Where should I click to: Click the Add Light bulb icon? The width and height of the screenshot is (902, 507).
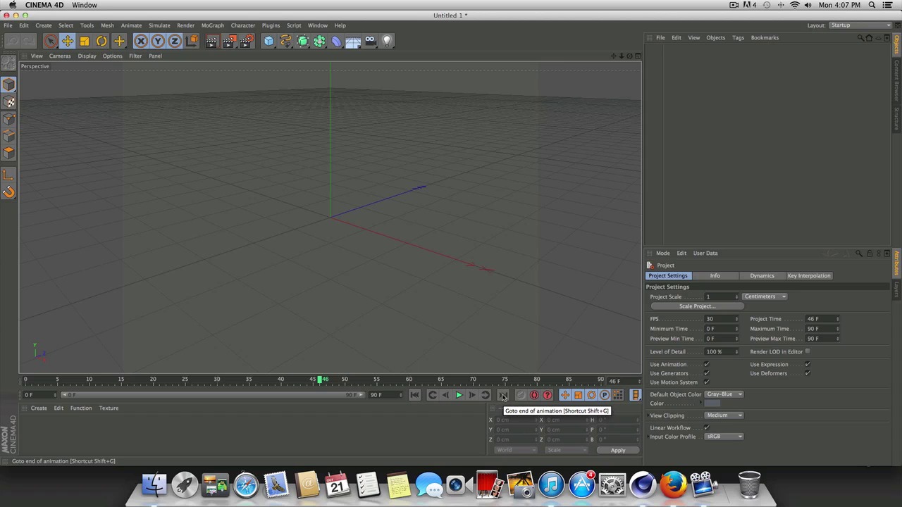point(387,42)
